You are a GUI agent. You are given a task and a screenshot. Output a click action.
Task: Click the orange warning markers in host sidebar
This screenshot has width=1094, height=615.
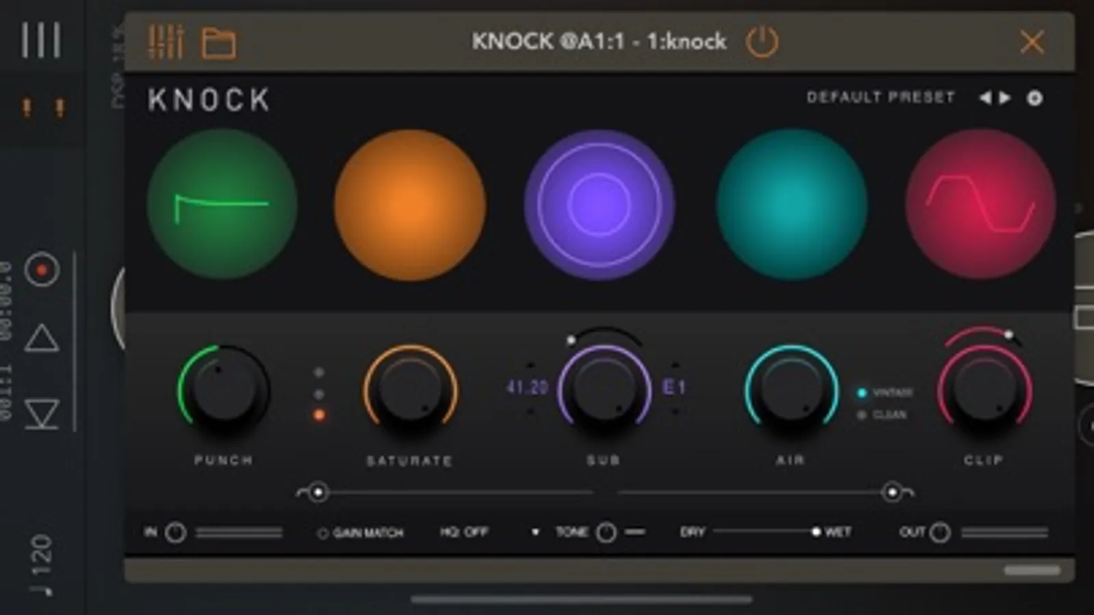pyautogui.click(x=42, y=107)
